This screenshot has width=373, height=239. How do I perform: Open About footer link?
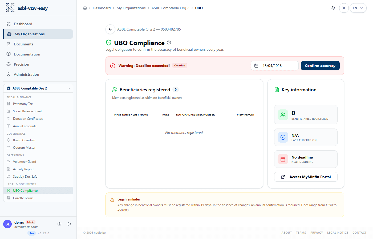coord(286,233)
